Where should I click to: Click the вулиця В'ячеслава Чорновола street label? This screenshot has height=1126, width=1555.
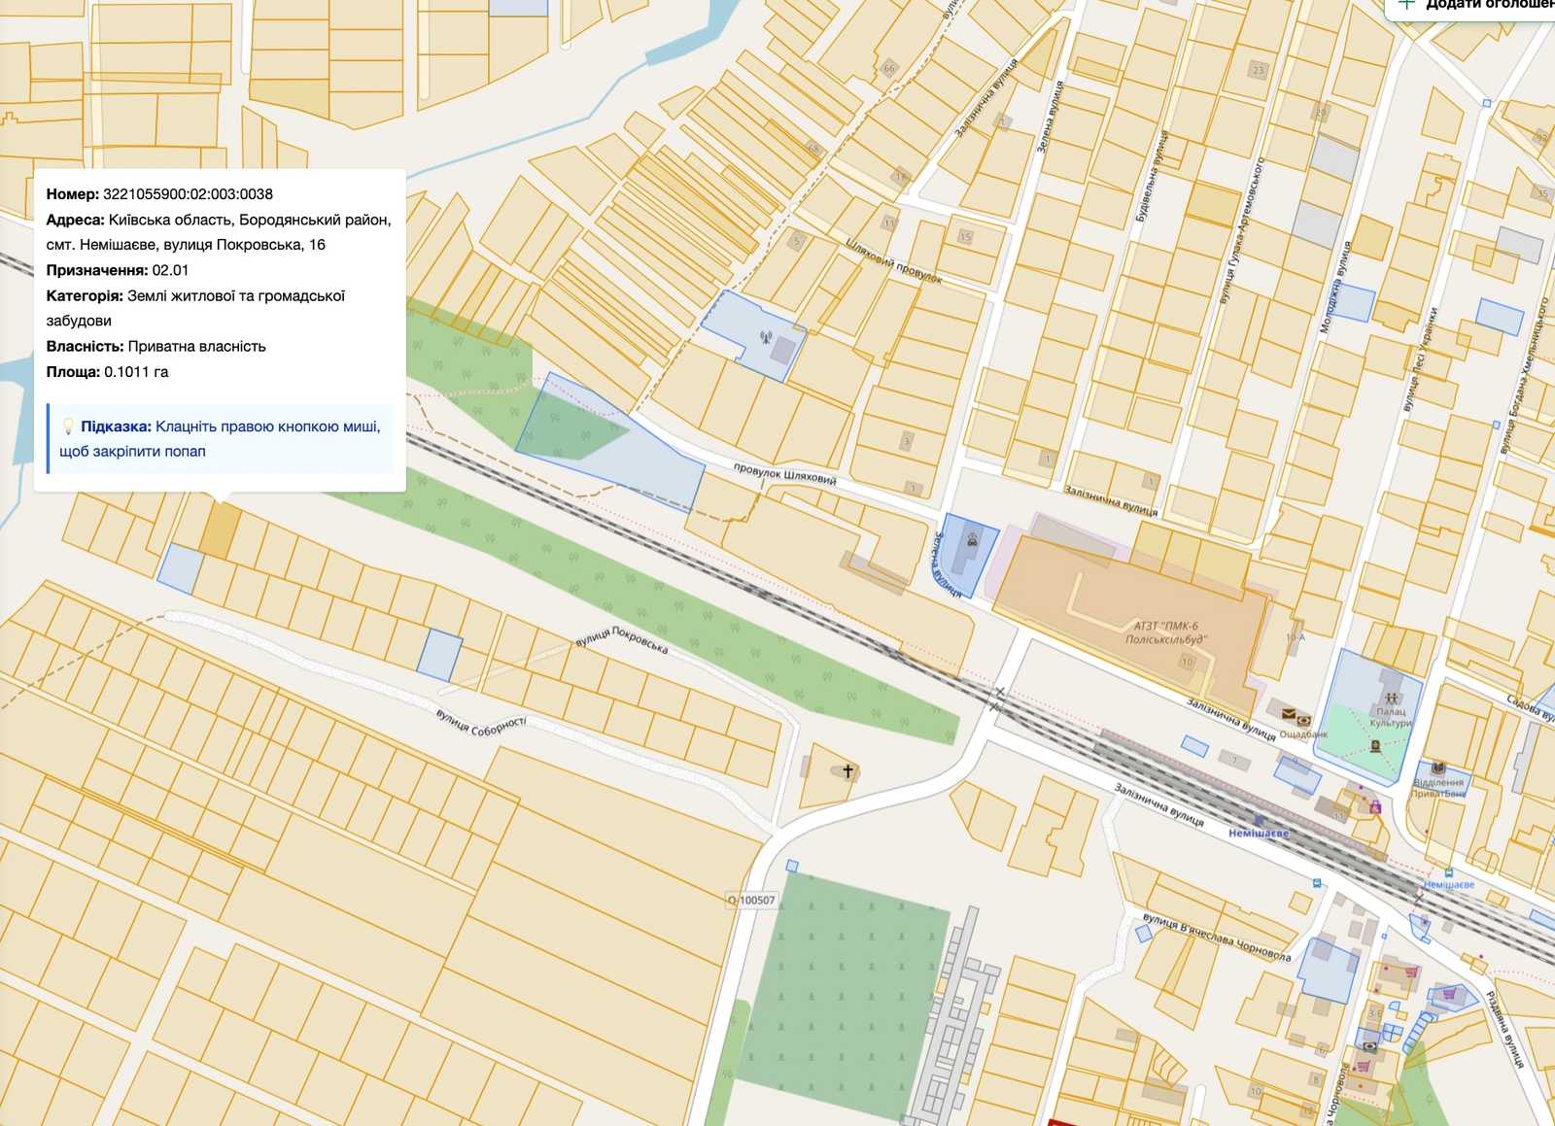pos(1217,937)
